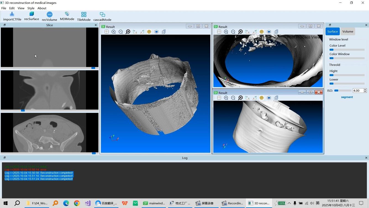Open the Edit menu

[x=12, y=8]
